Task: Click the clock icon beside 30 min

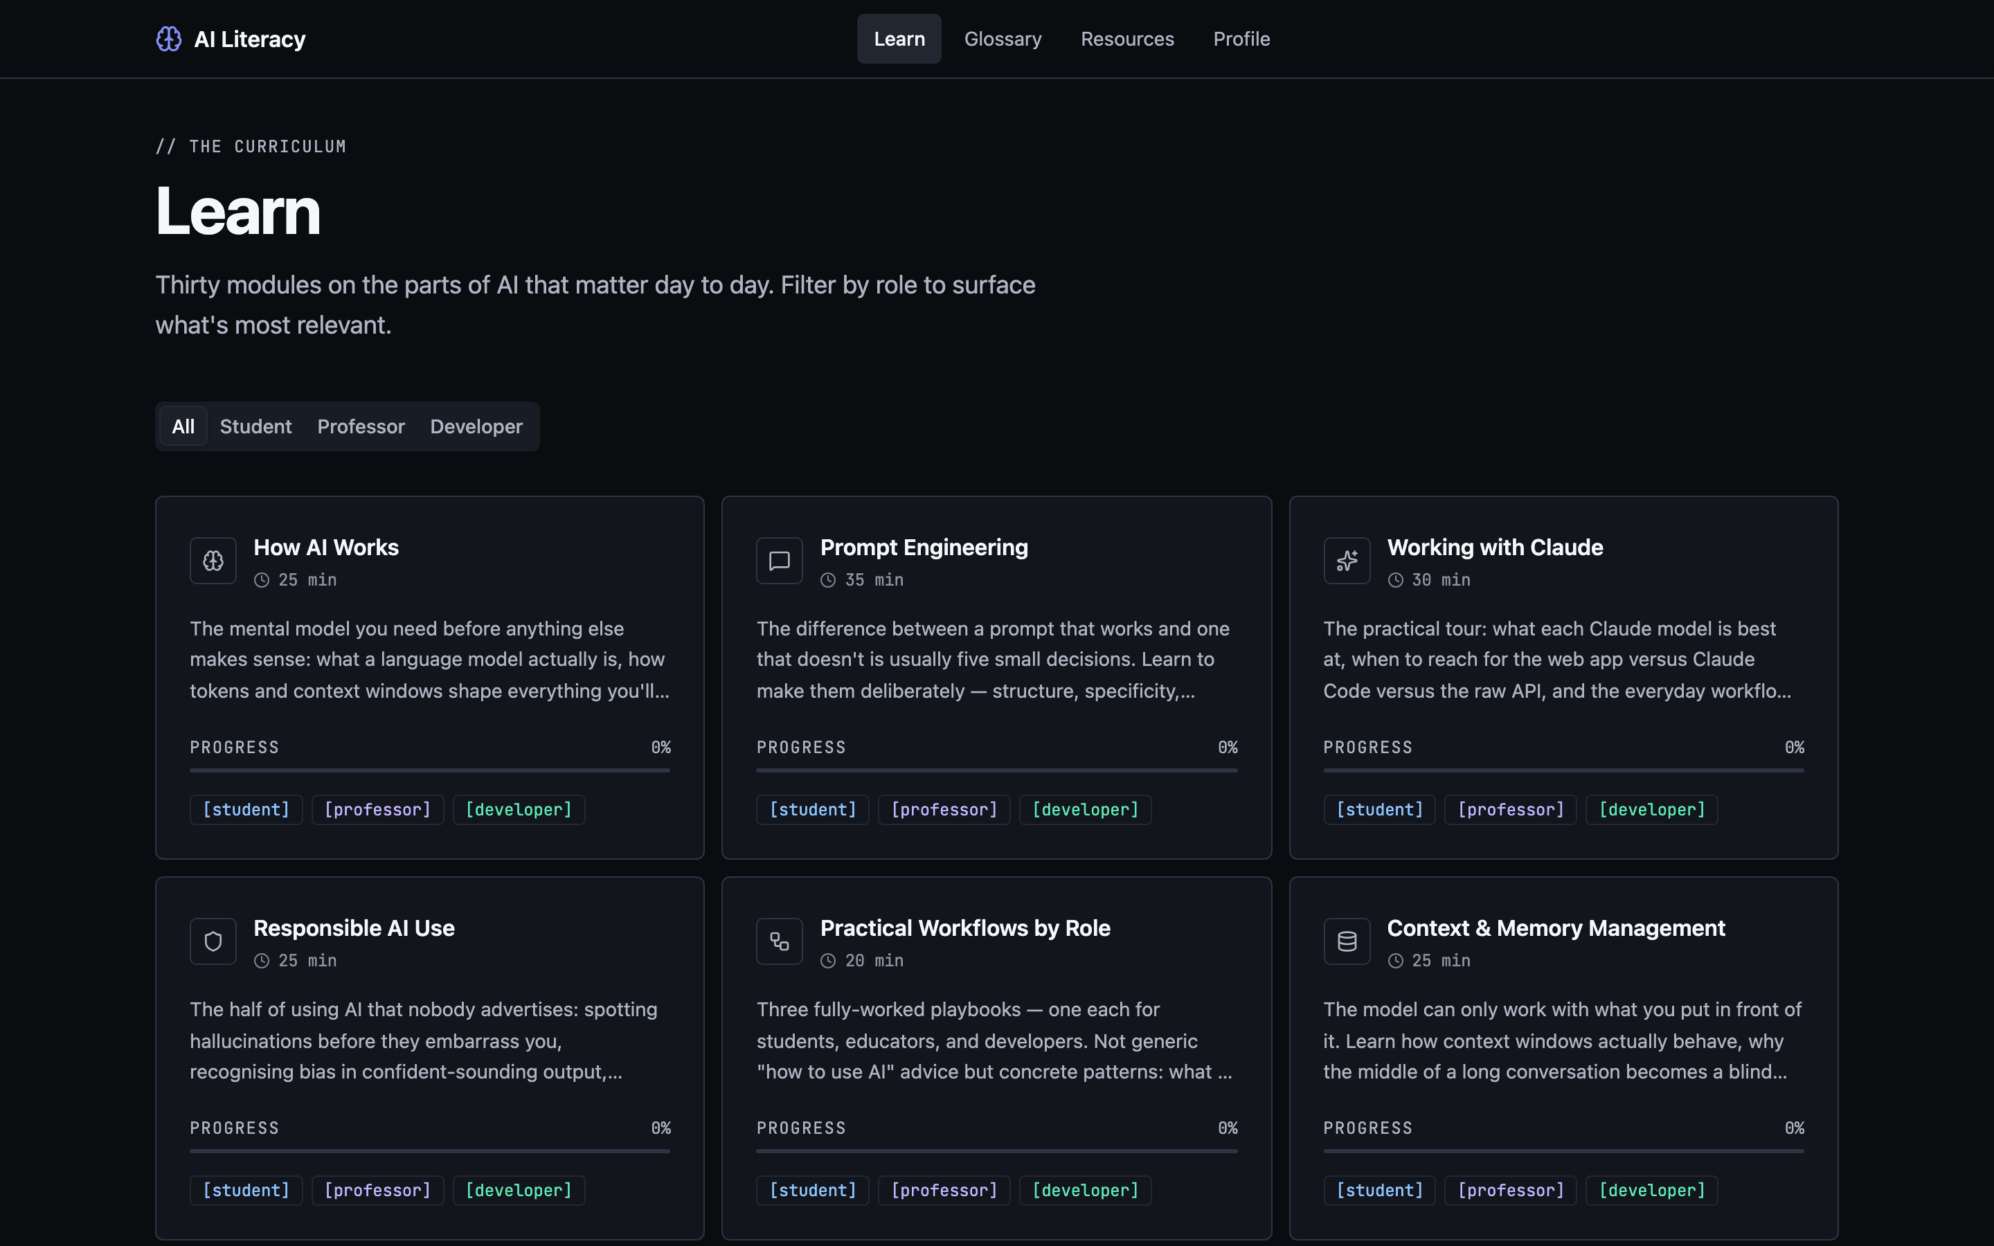Action: [1395, 580]
